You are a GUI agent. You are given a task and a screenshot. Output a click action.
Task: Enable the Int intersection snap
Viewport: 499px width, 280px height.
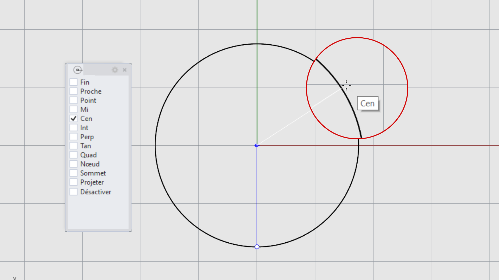pyautogui.click(x=74, y=128)
